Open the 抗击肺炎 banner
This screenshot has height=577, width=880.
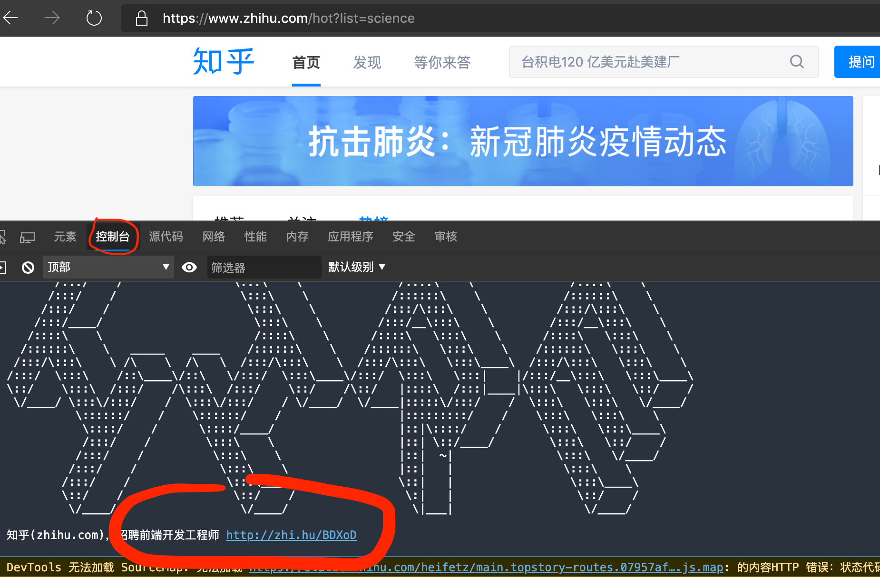point(523,141)
